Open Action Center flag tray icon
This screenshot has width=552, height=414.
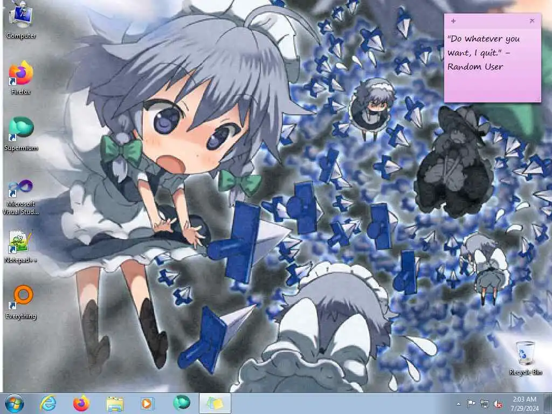pos(471,404)
